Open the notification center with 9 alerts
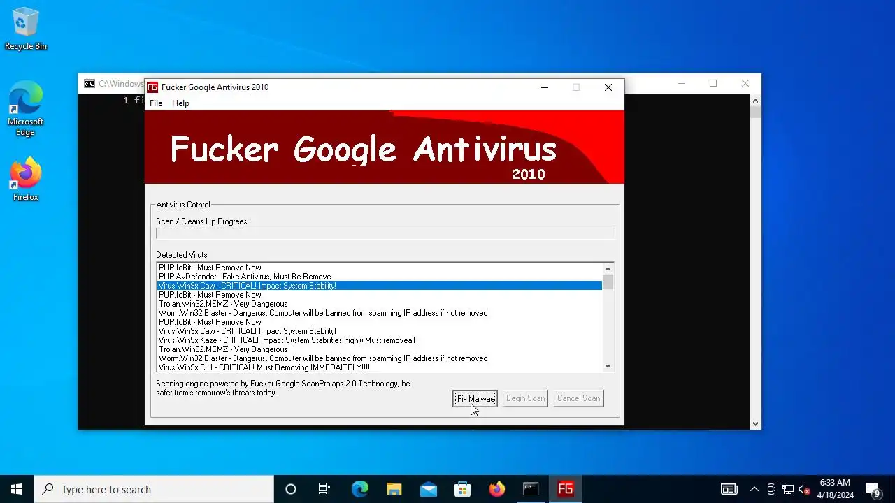 873,489
